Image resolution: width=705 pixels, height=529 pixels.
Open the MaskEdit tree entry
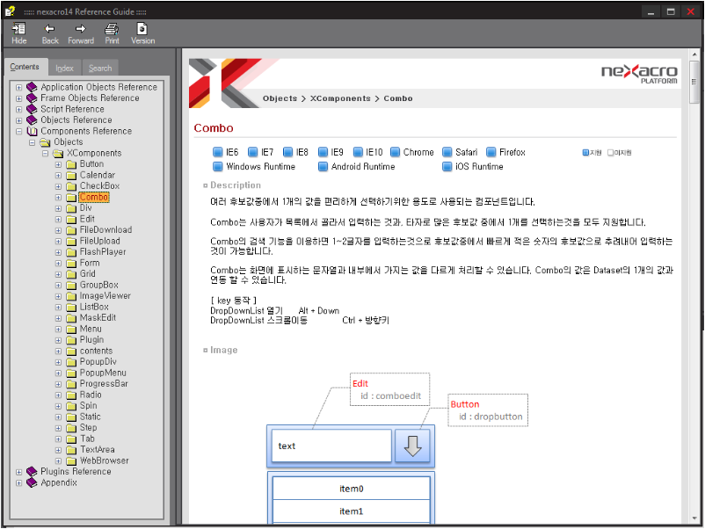[98, 318]
